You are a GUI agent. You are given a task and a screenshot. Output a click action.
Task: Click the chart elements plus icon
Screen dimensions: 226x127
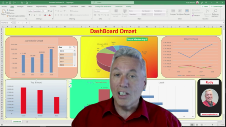pos(70,81)
